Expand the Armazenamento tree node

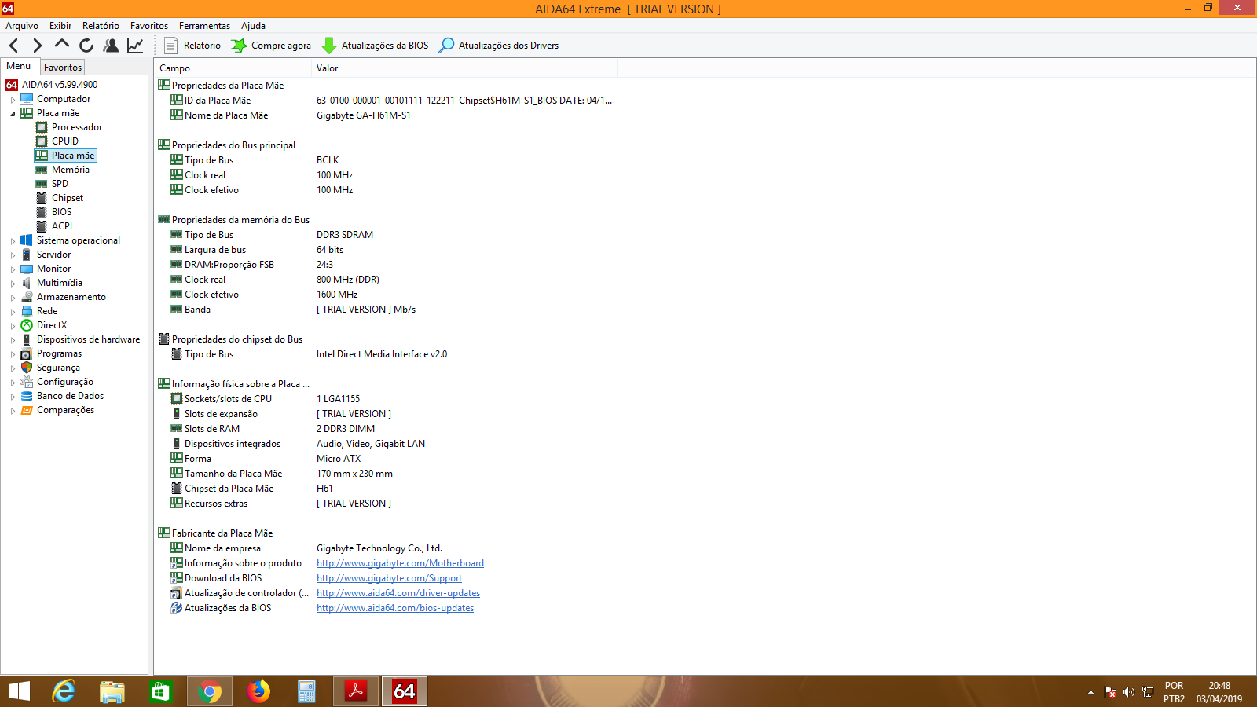point(13,298)
